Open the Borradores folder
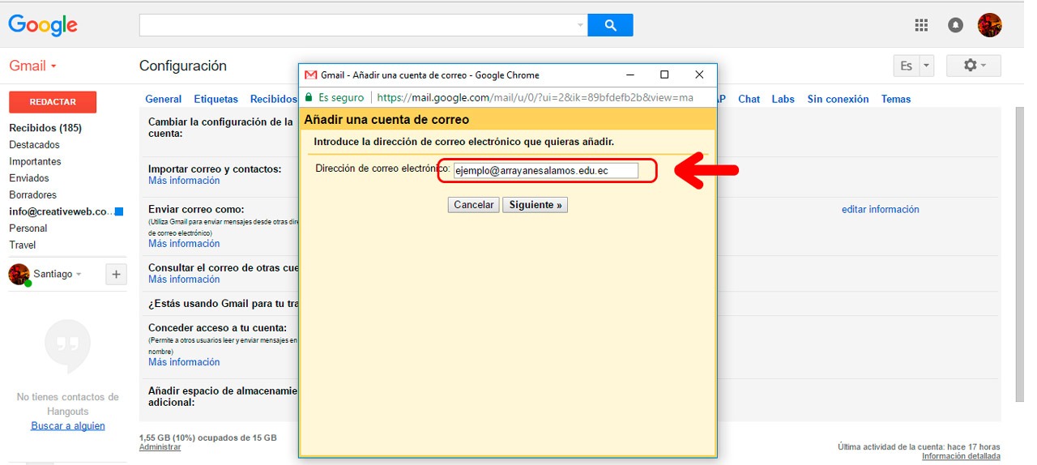1037x465 pixels. [x=32, y=195]
